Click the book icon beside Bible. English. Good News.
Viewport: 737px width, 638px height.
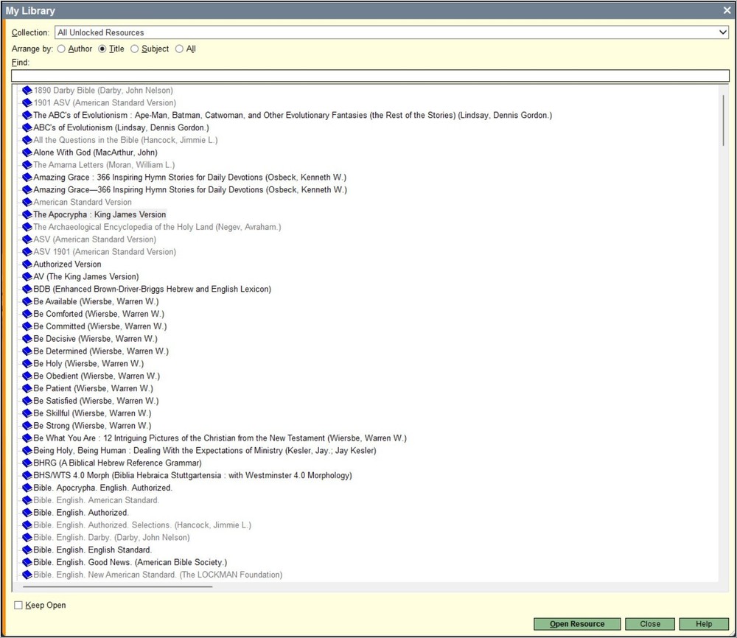click(x=27, y=562)
